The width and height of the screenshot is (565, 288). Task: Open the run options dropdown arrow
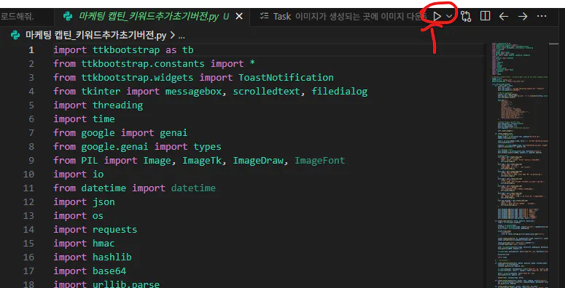pyautogui.click(x=449, y=16)
